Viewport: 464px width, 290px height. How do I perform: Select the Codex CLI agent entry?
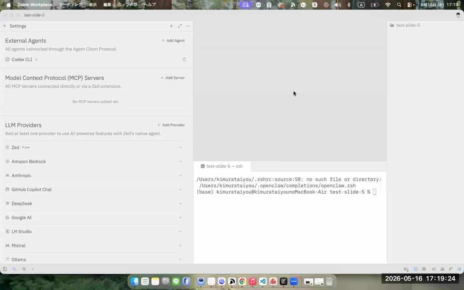(22, 59)
